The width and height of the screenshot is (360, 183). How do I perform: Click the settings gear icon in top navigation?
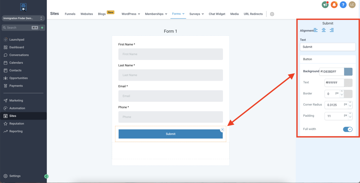tap(272, 14)
